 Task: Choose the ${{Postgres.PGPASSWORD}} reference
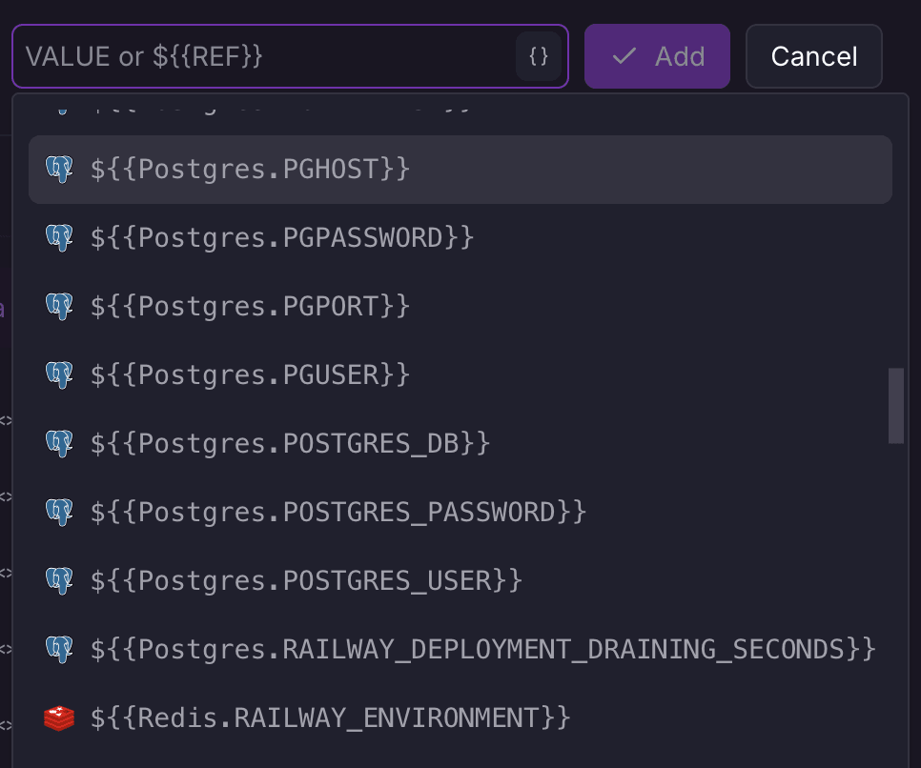click(282, 238)
